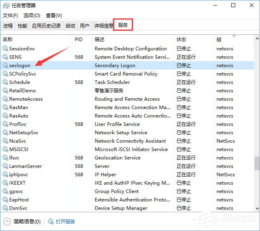Click the gear icon beside EapHost
The width and height of the screenshot is (260, 231).
click(x=5, y=200)
